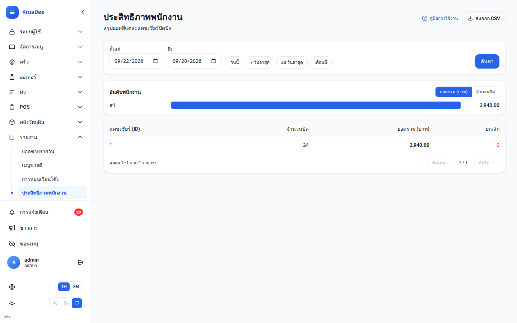517x323 pixels.
Task: Switch language to TH
Action: [64, 287]
